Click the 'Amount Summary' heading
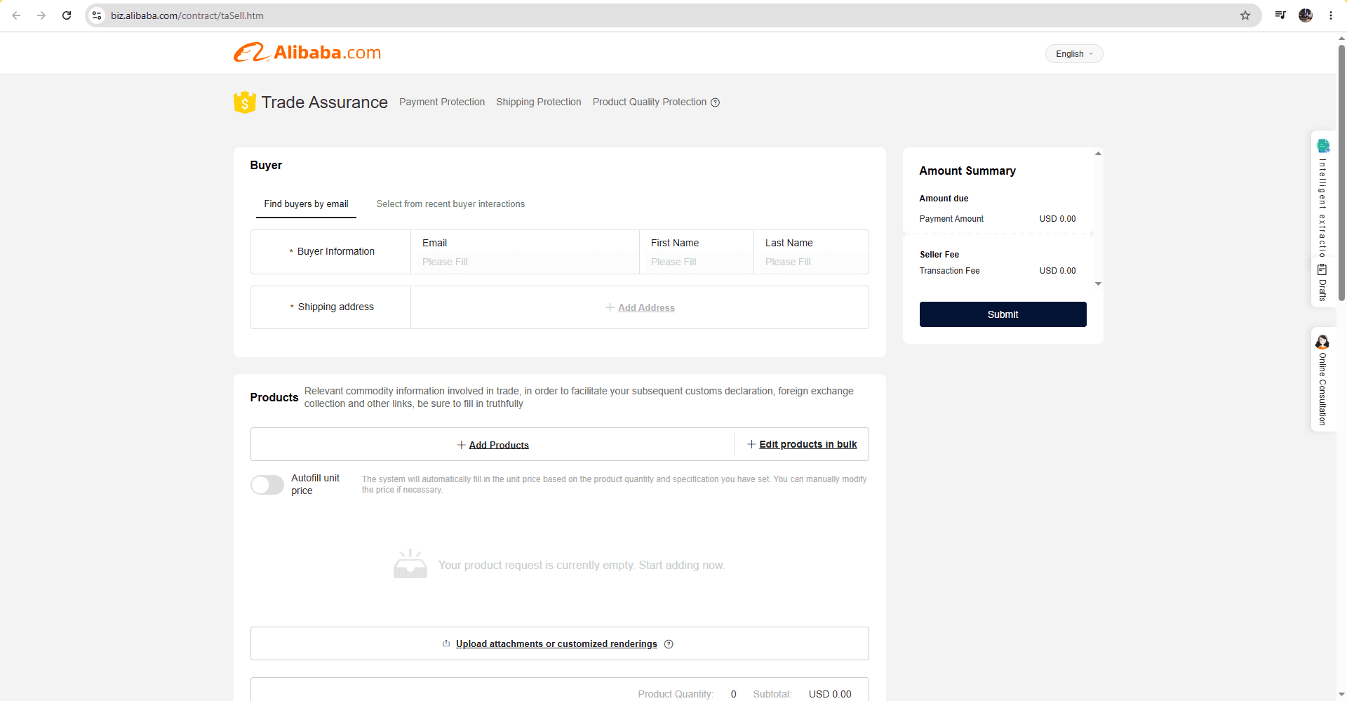The height and width of the screenshot is (701, 1347). 967,171
